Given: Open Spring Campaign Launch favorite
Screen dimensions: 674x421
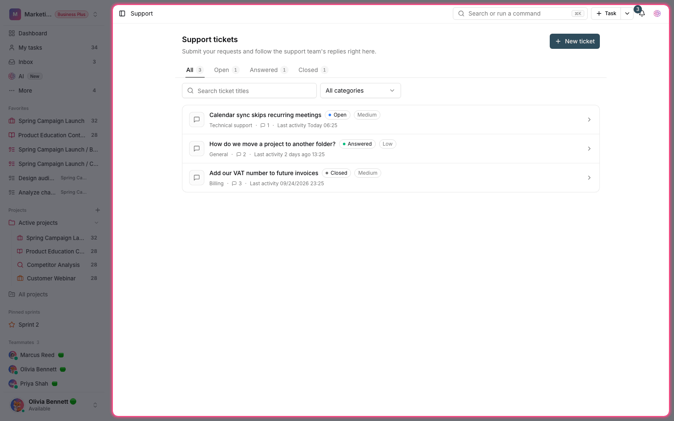Looking at the screenshot, I should point(54,121).
